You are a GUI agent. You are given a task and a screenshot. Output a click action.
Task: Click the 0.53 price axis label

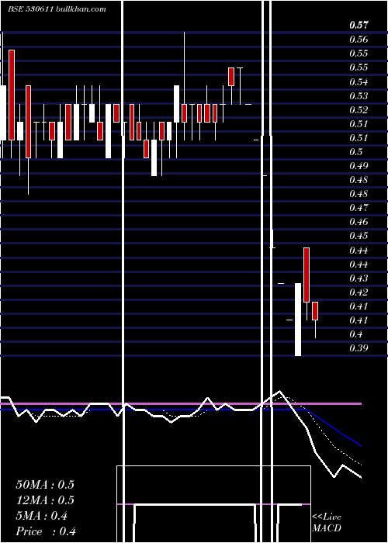point(359,96)
